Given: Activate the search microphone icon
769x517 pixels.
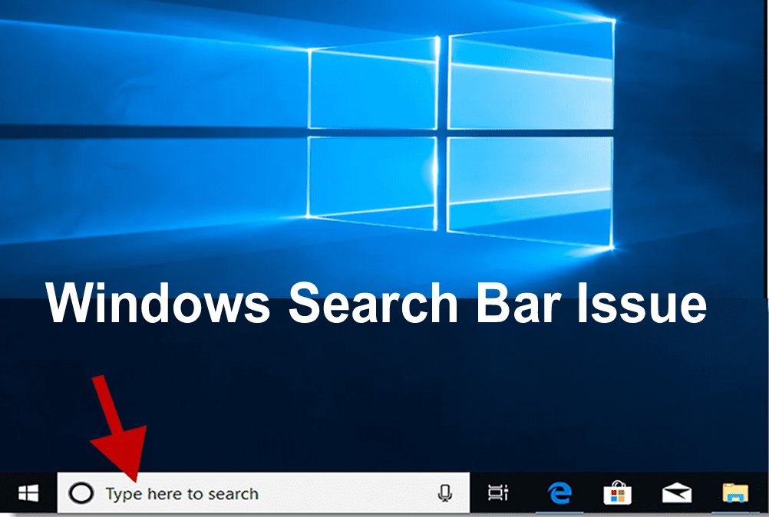Looking at the screenshot, I should point(444,493).
